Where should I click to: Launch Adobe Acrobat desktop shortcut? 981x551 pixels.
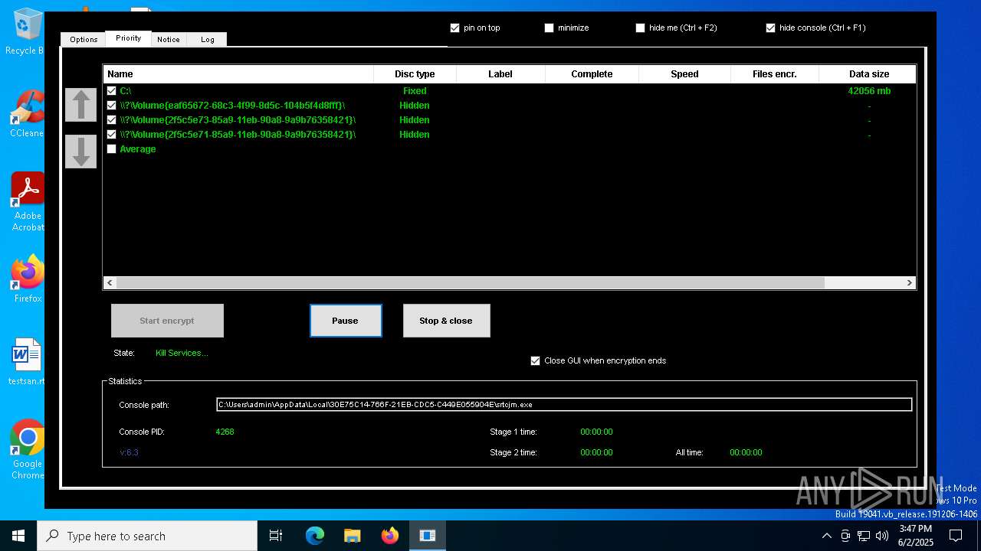pos(28,201)
